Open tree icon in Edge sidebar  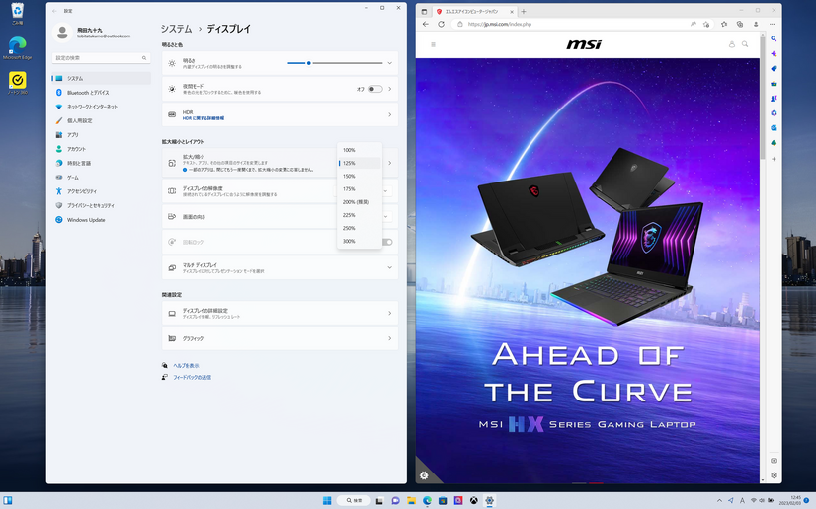click(x=774, y=143)
